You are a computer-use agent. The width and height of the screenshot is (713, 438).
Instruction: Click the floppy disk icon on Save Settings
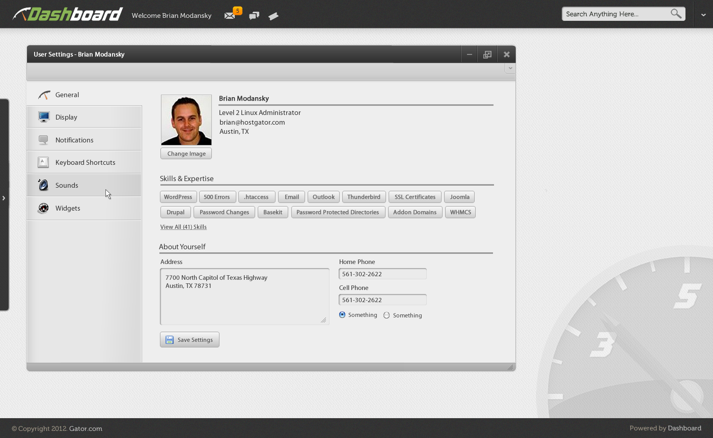pyautogui.click(x=170, y=340)
